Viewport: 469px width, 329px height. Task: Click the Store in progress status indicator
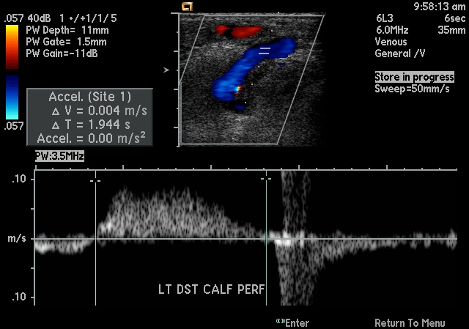point(414,77)
